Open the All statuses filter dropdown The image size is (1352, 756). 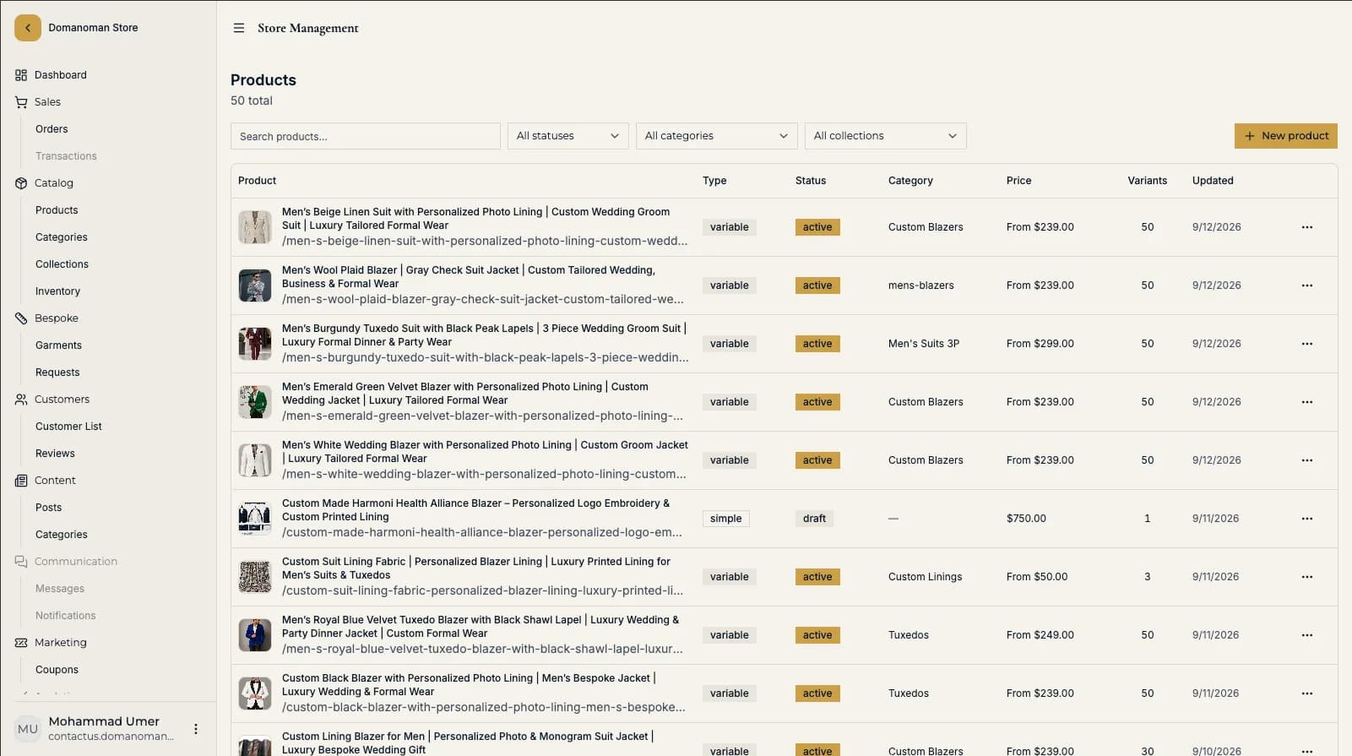(567, 136)
